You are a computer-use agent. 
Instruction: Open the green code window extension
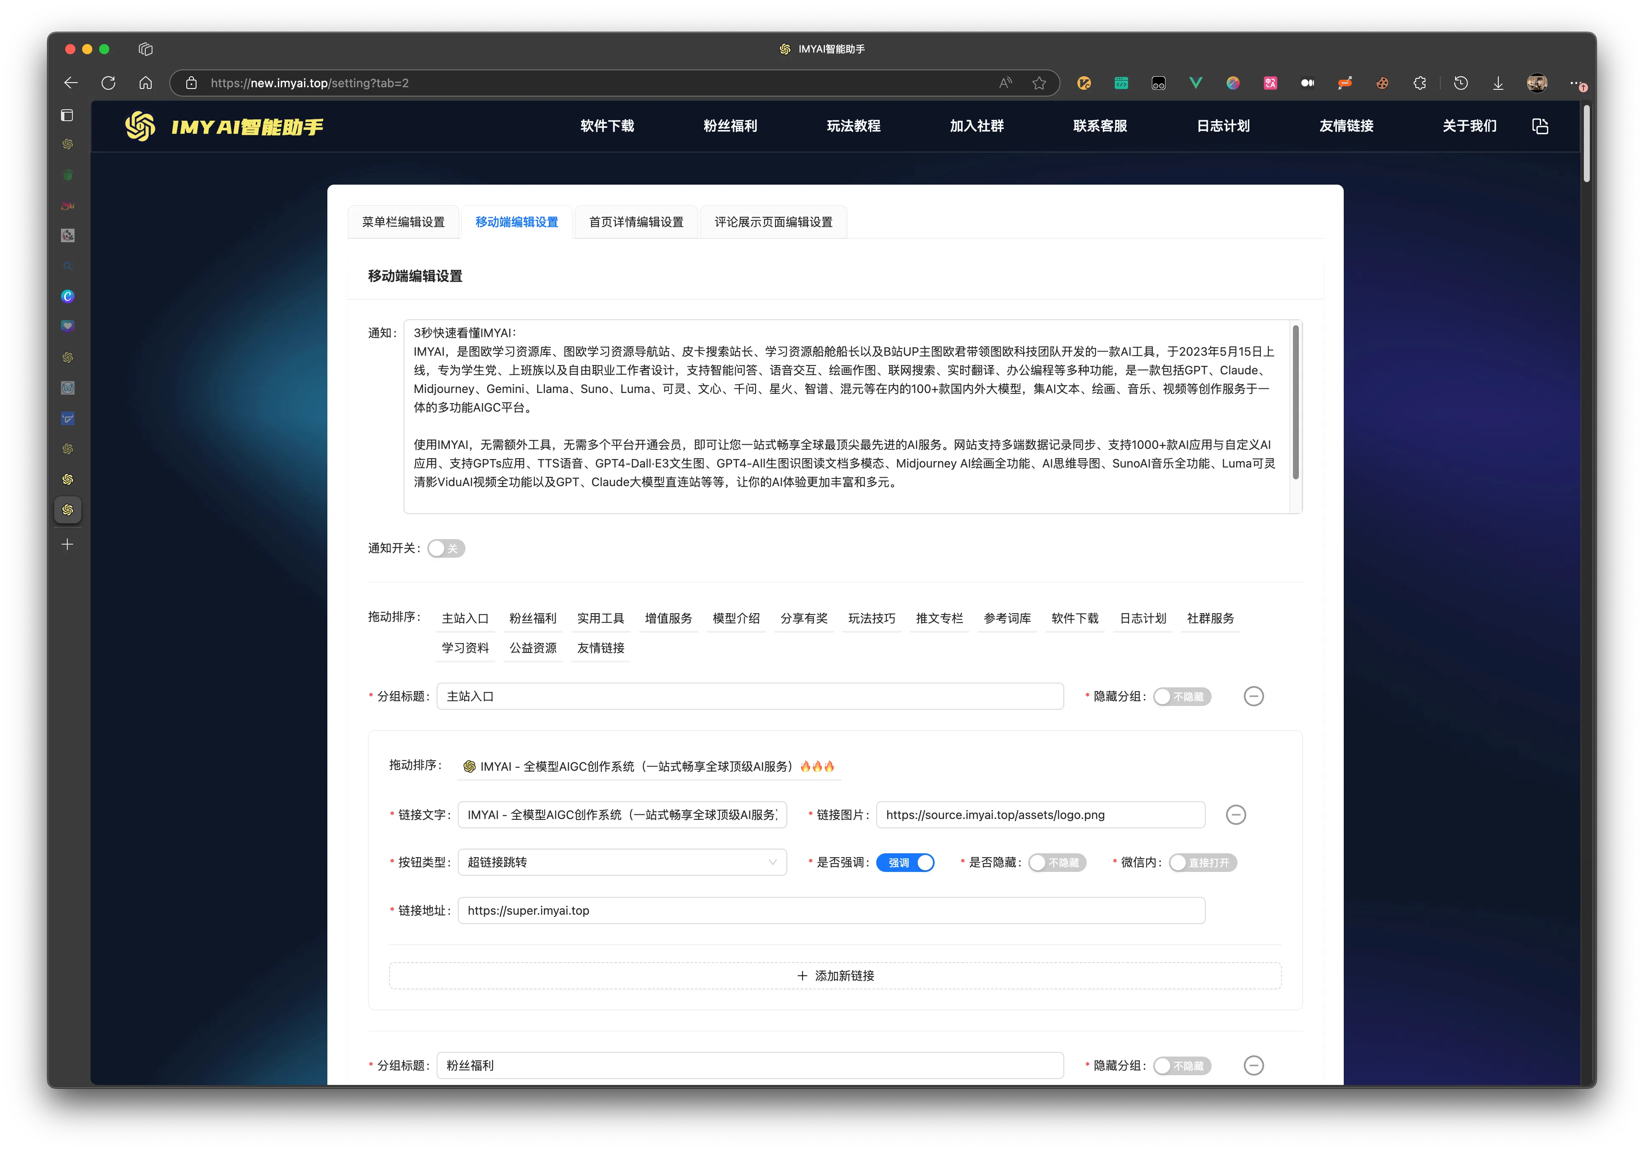coord(1121,83)
